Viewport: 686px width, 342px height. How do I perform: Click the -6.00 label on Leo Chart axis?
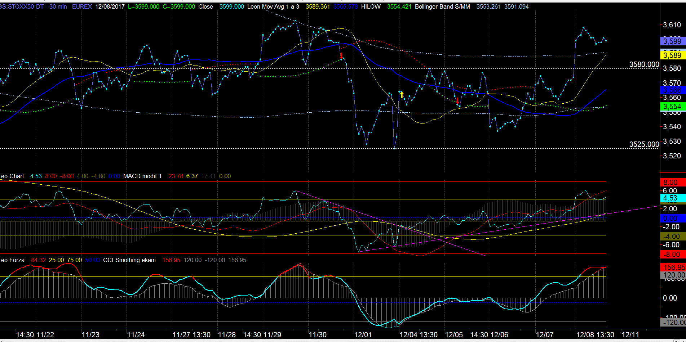(x=671, y=245)
